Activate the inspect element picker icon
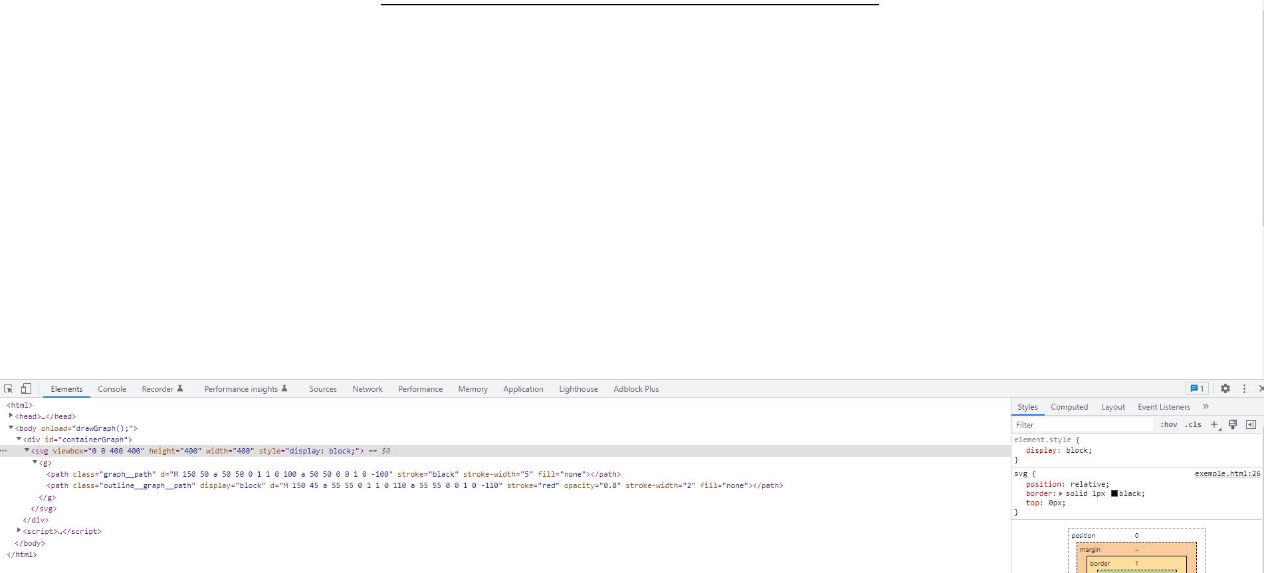This screenshot has height=573, width=1264. coord(9,389)
